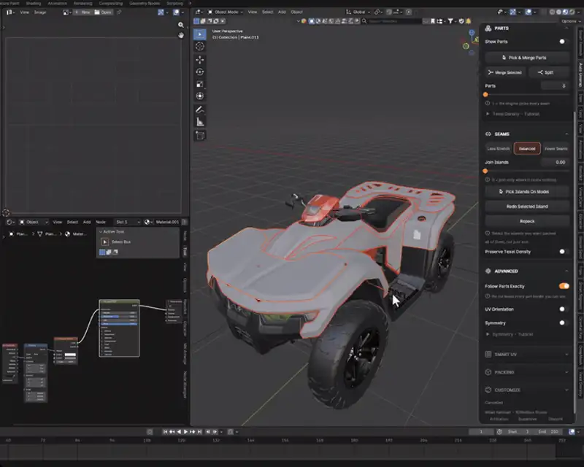The width and height of the screenshot is (584, 467).
Task: Click the Pick & Merge Parts button
Action: 527,58
